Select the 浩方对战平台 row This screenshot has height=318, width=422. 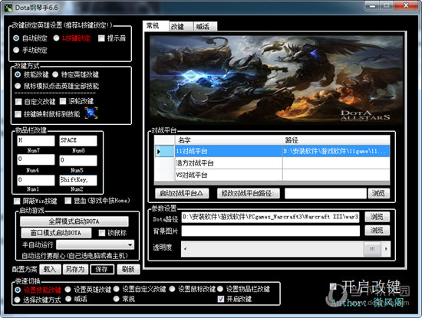pos(272,163)
